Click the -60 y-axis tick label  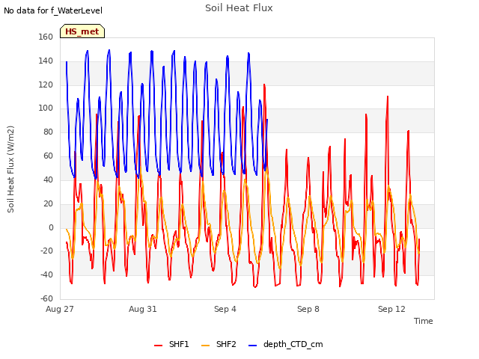click(x=46, y=298)
